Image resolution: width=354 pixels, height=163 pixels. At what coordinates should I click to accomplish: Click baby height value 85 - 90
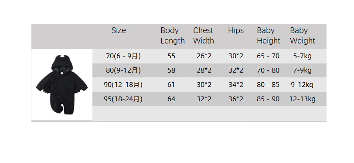[268, 99]
